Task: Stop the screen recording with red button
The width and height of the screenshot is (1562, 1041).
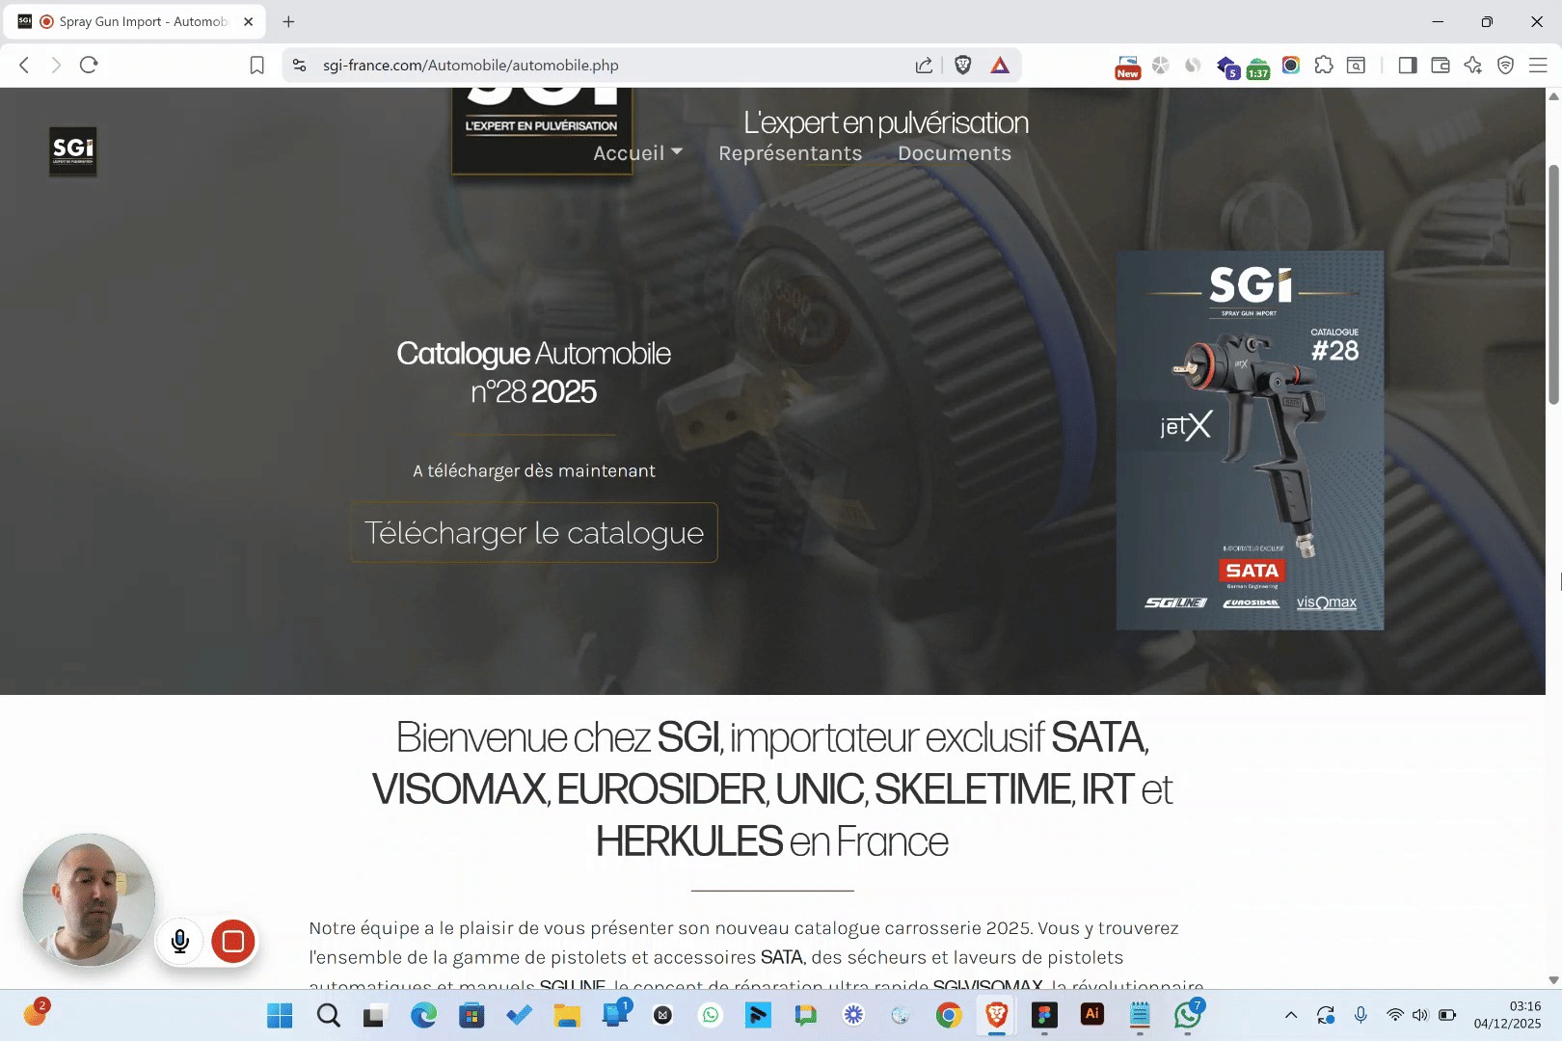Action: [232, 941]
